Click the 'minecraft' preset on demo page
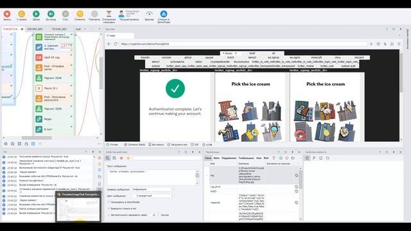The height and width of the screenshot is (231, 411). click(x=317, y=57)
